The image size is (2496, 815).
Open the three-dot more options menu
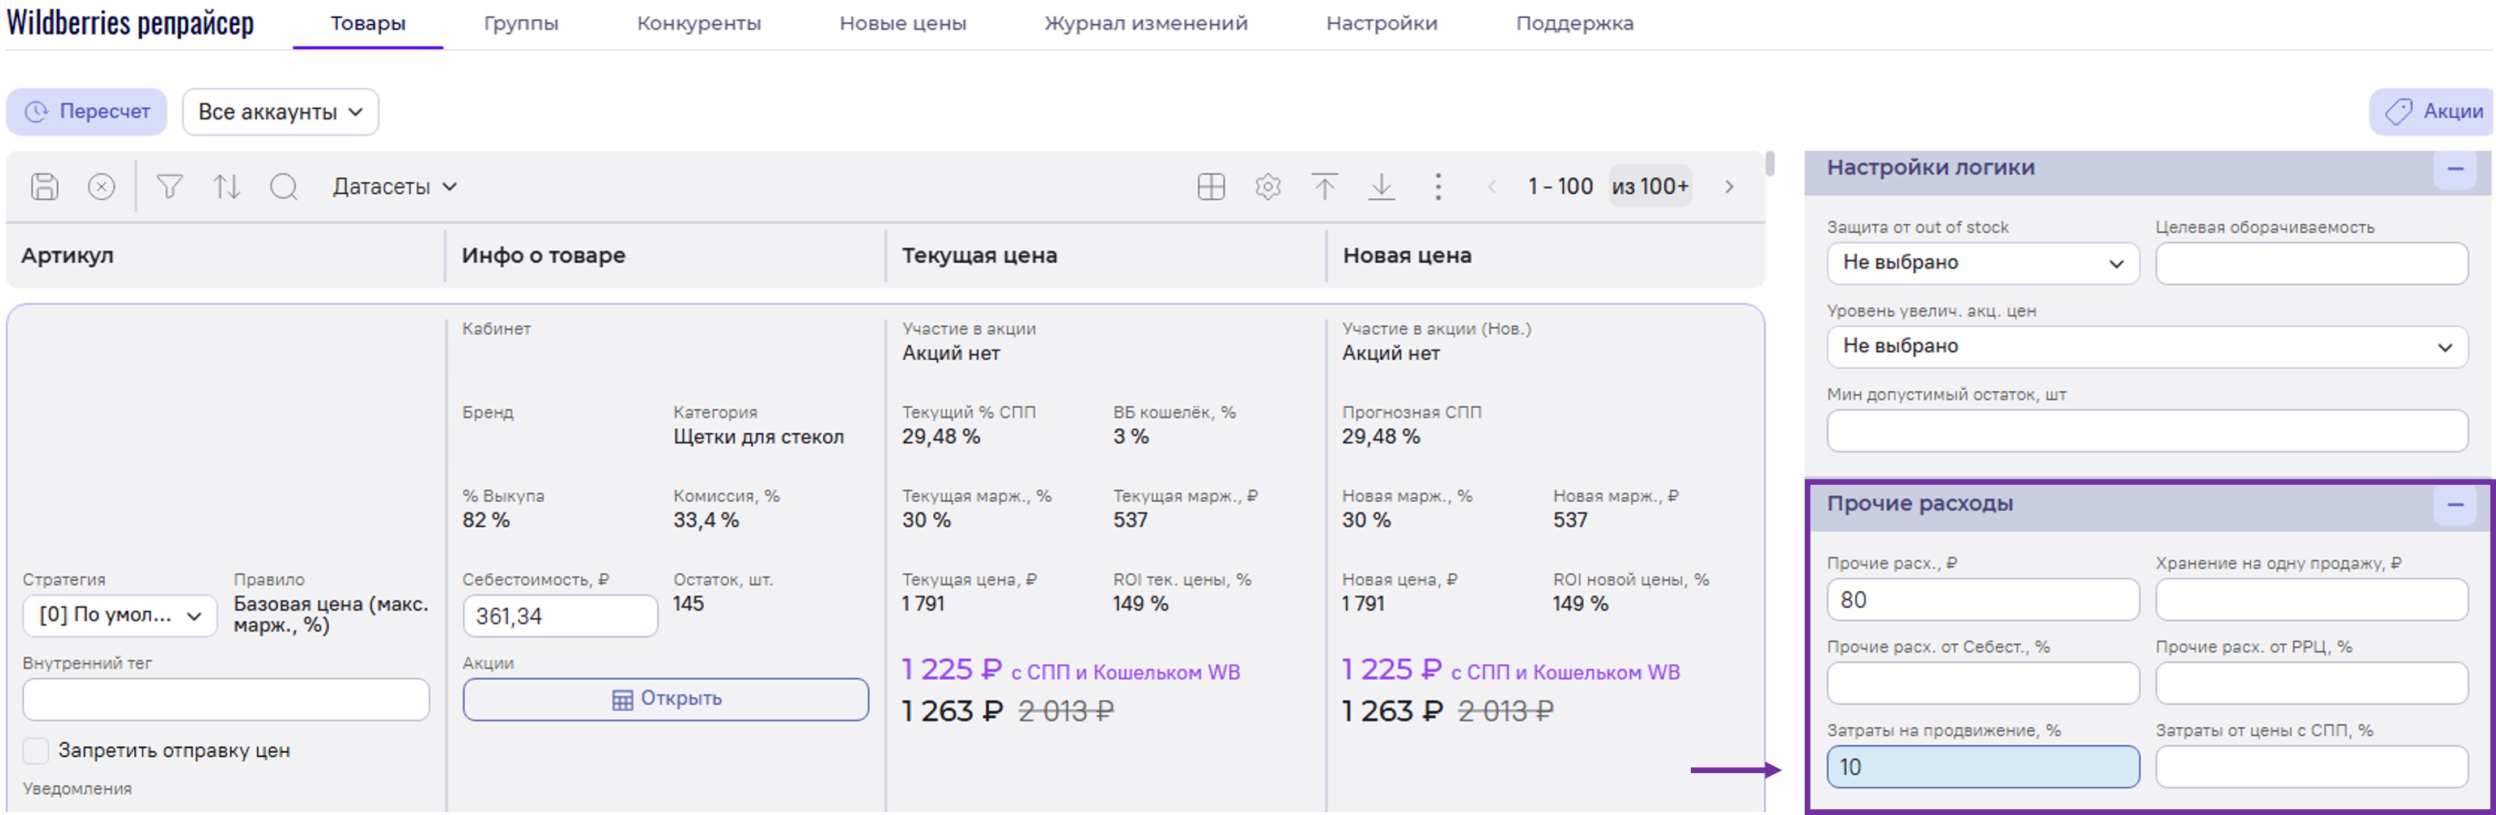tap(1437, 186)
